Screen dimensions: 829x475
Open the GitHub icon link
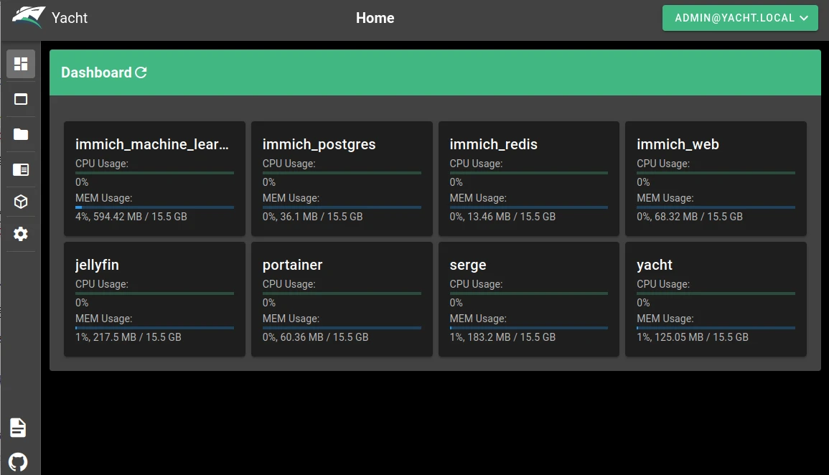18,461
